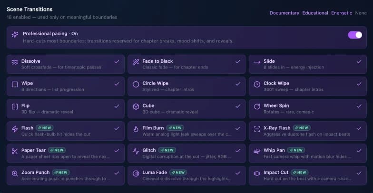The image size is (373, 193).
Task: Click the Film Burn flame icon
Action: click(x=136, y=129)
